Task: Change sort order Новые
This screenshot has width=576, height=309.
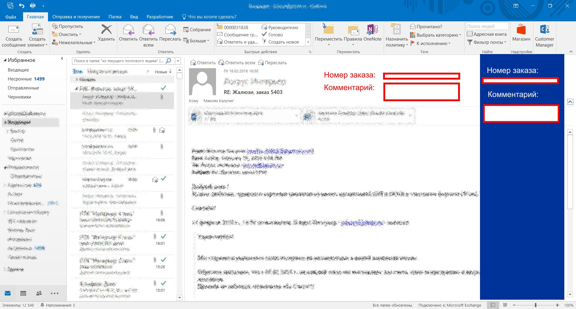Action: 163,71
